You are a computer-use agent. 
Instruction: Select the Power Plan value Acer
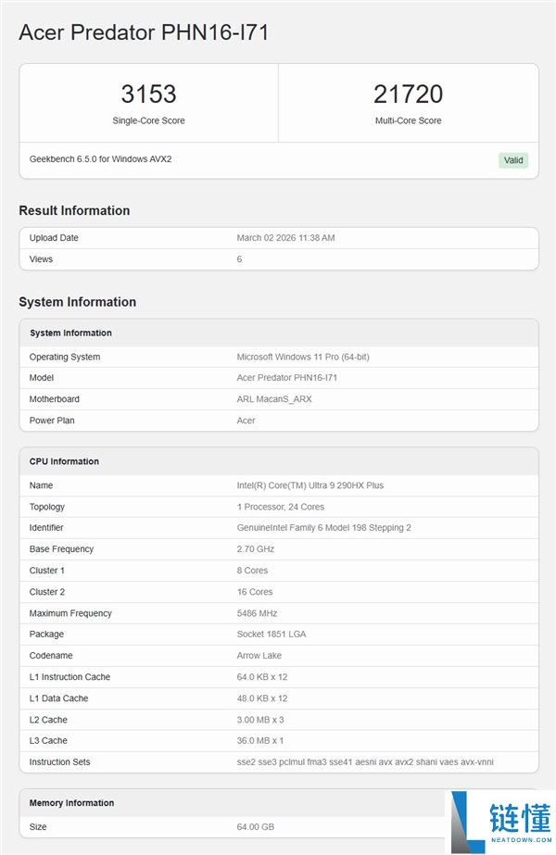(246, 421)
